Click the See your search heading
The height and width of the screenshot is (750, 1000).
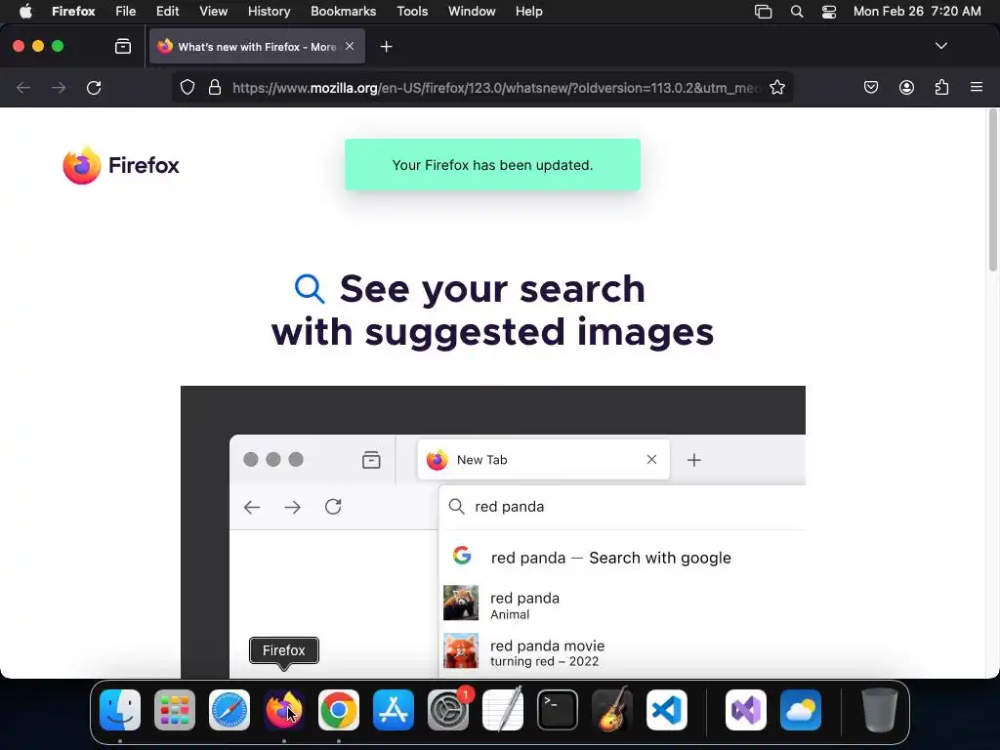tap(492, 310)
